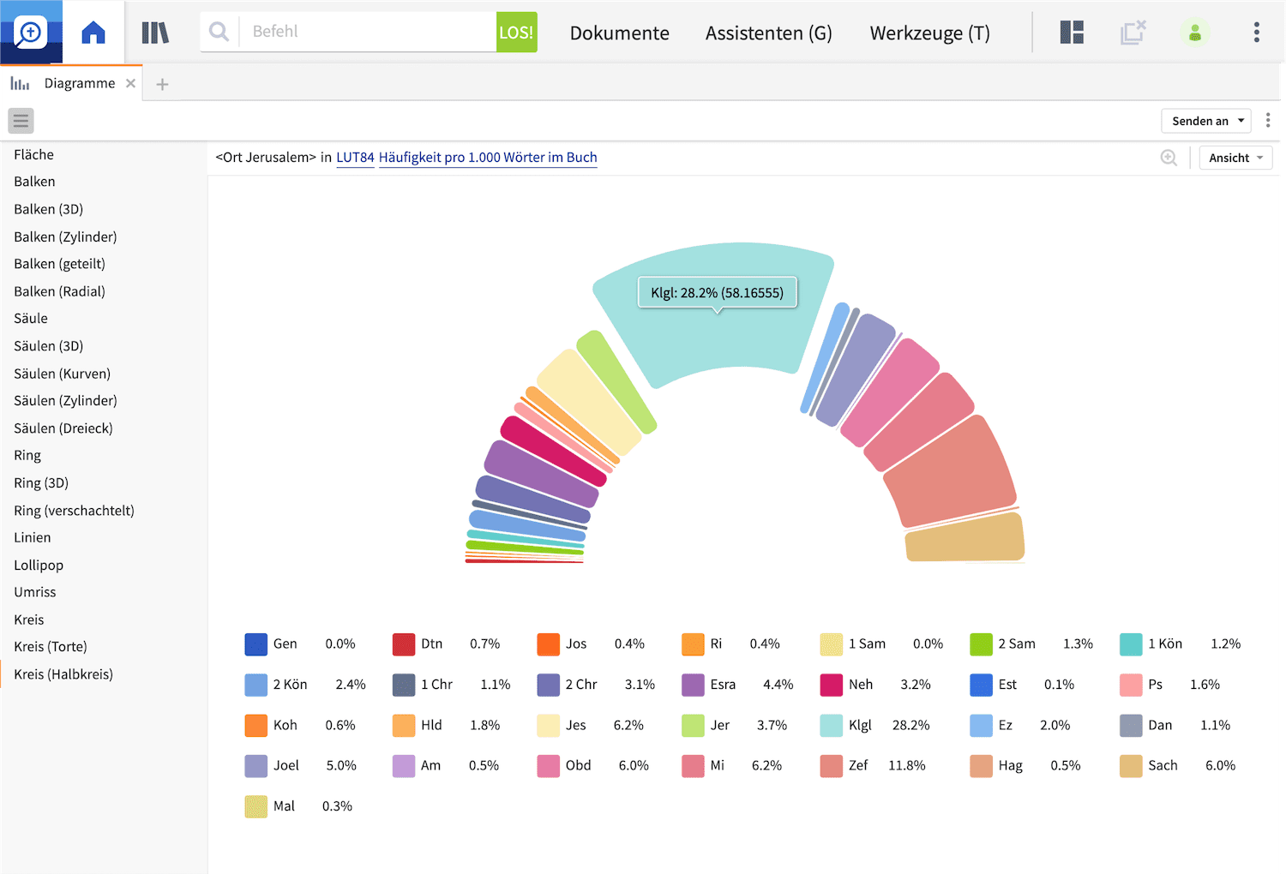Click in the Befehl command field
Image resolution: width=1286 pixels, height=874 pixels.
coord(369,32)
